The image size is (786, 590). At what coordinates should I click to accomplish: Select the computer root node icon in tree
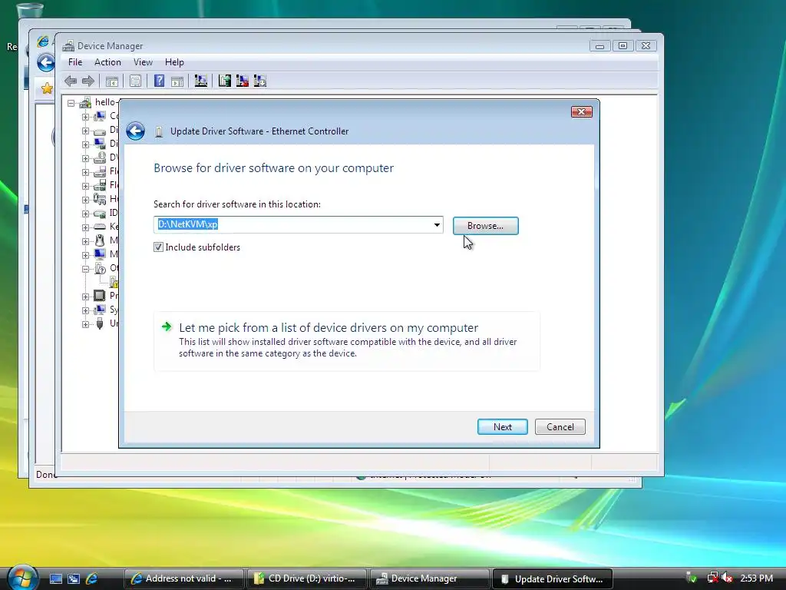85,102
